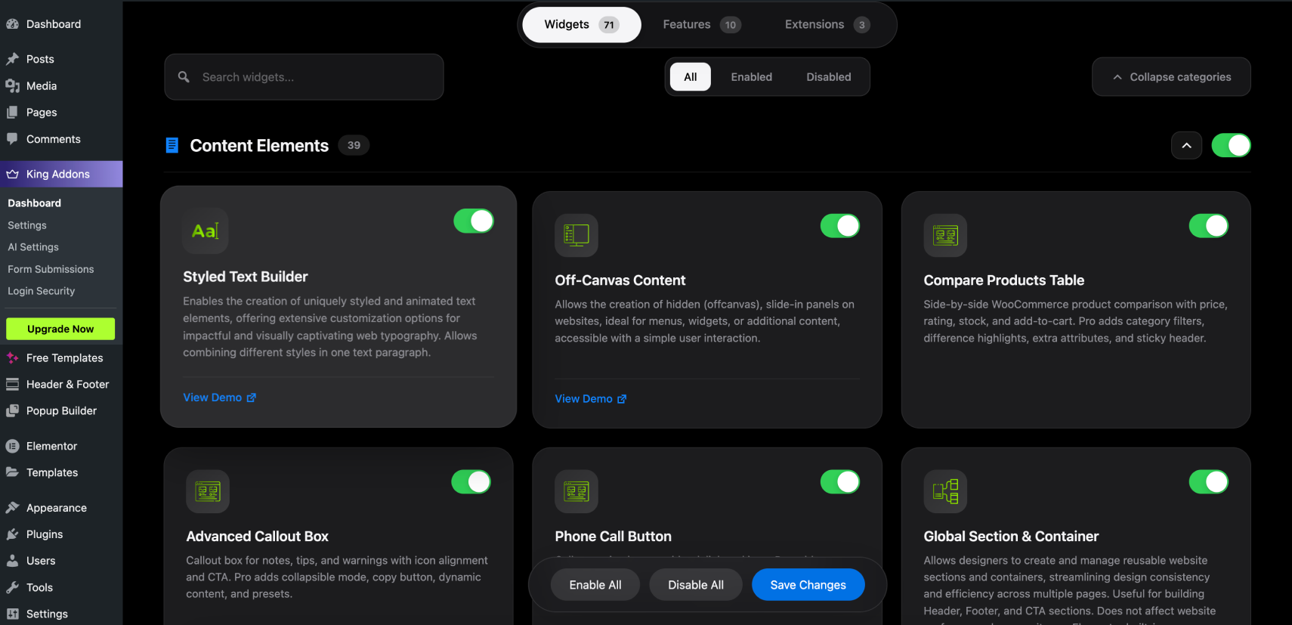Image resolution: width=1292 pixels, height=625 pixels.
Task: Focus the Search widgets field
Action: [304, 77]
